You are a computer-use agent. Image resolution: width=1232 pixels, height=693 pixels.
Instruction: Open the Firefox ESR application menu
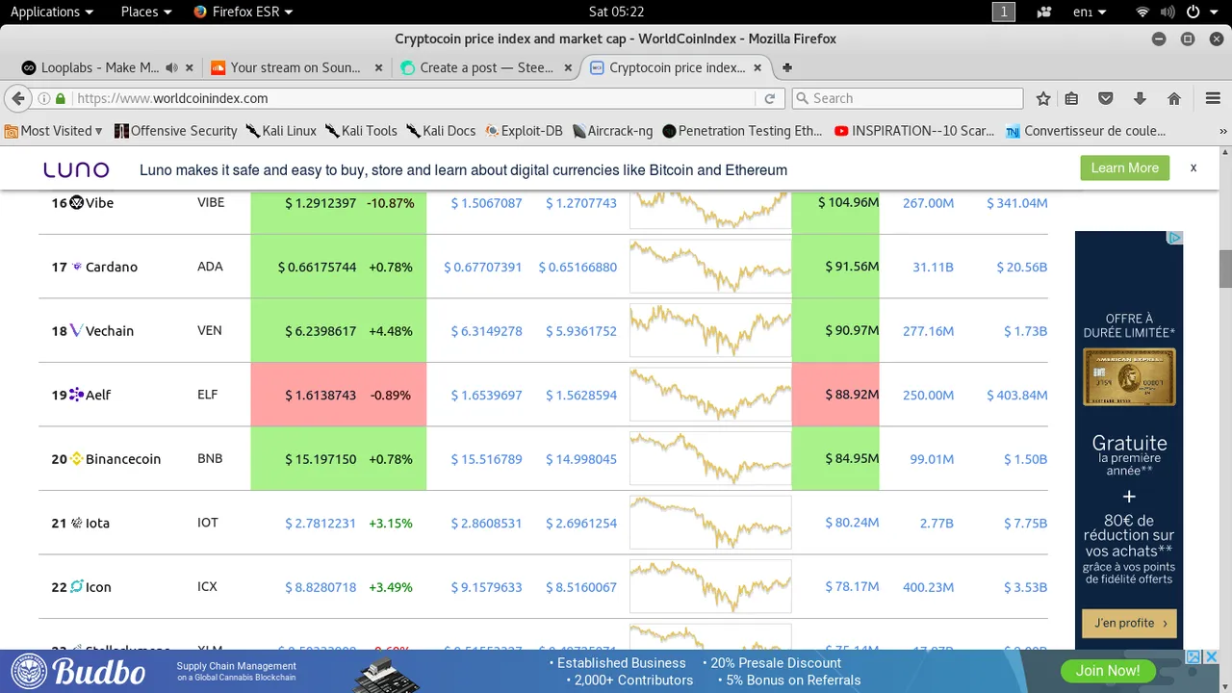coord(244,12)
